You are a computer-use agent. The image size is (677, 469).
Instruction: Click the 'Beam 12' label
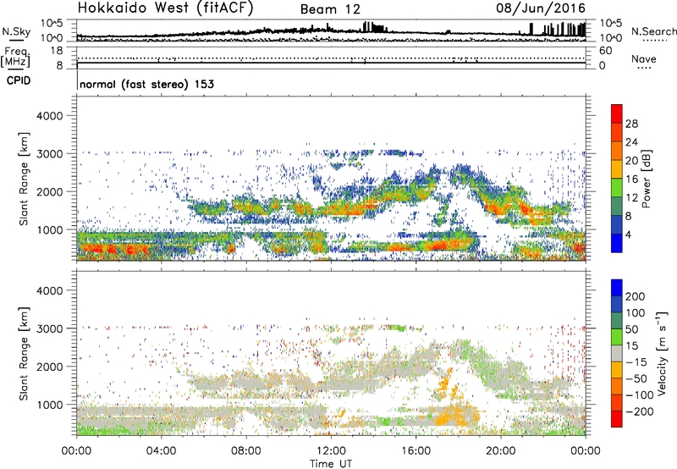[330, 9]
